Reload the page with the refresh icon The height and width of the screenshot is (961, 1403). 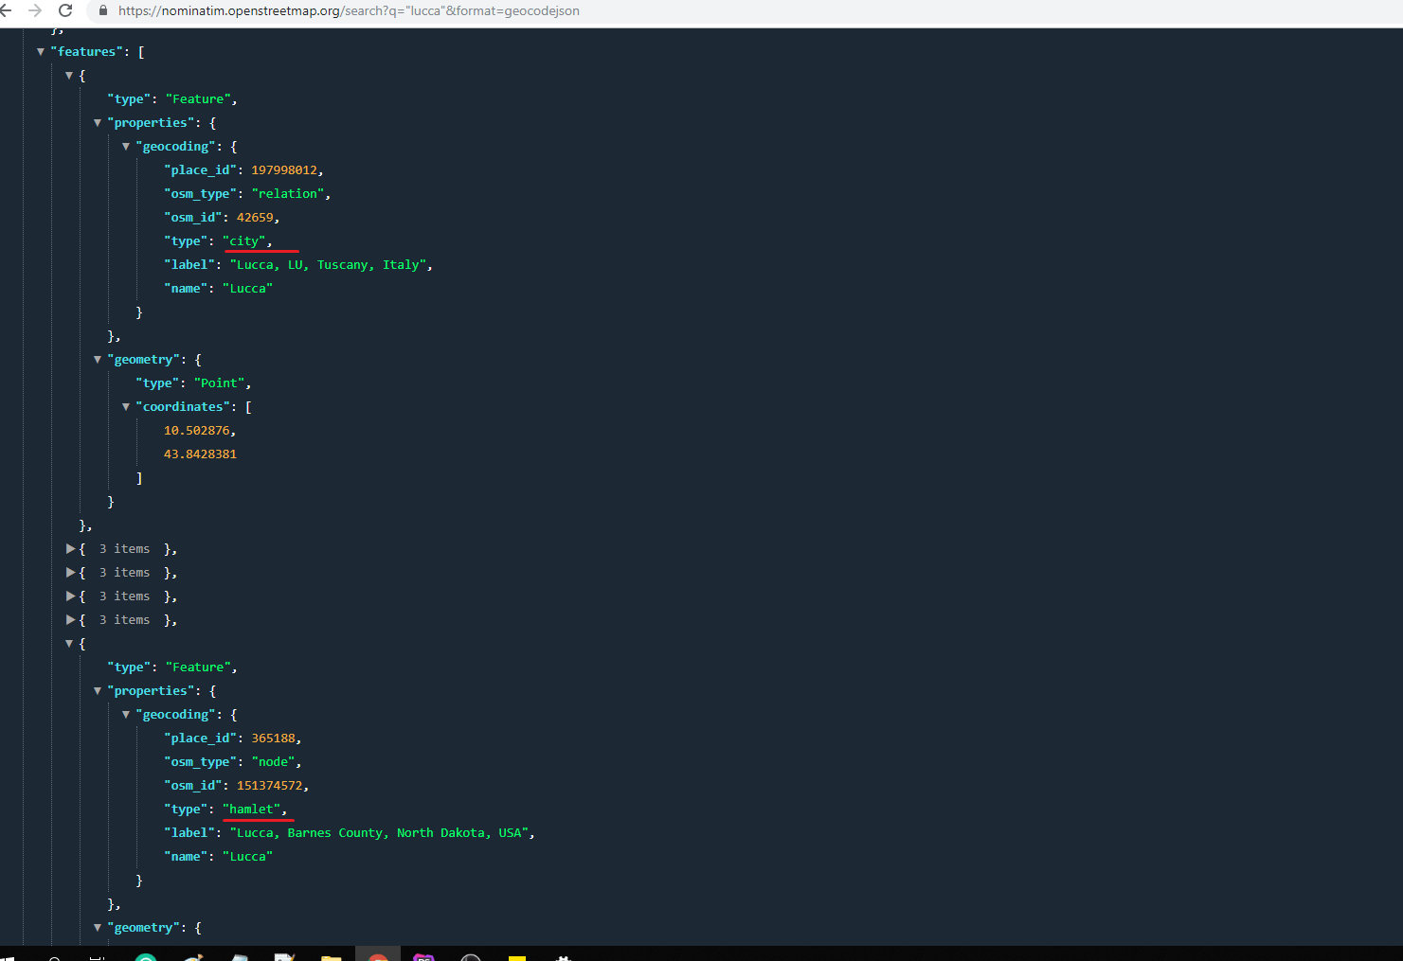[x=65, y=10]
